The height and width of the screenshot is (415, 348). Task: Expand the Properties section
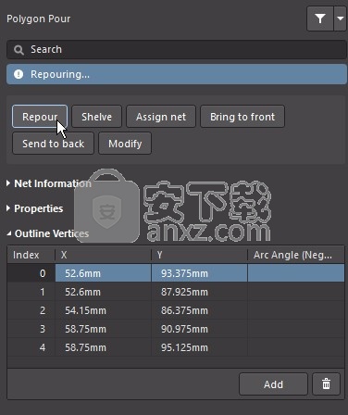click(x=8, y=208)
